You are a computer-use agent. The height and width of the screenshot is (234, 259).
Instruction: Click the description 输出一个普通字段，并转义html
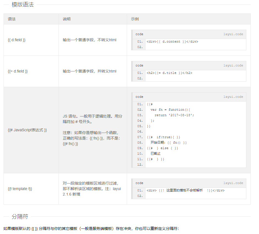pyautogui.click(x=90, y=71)
